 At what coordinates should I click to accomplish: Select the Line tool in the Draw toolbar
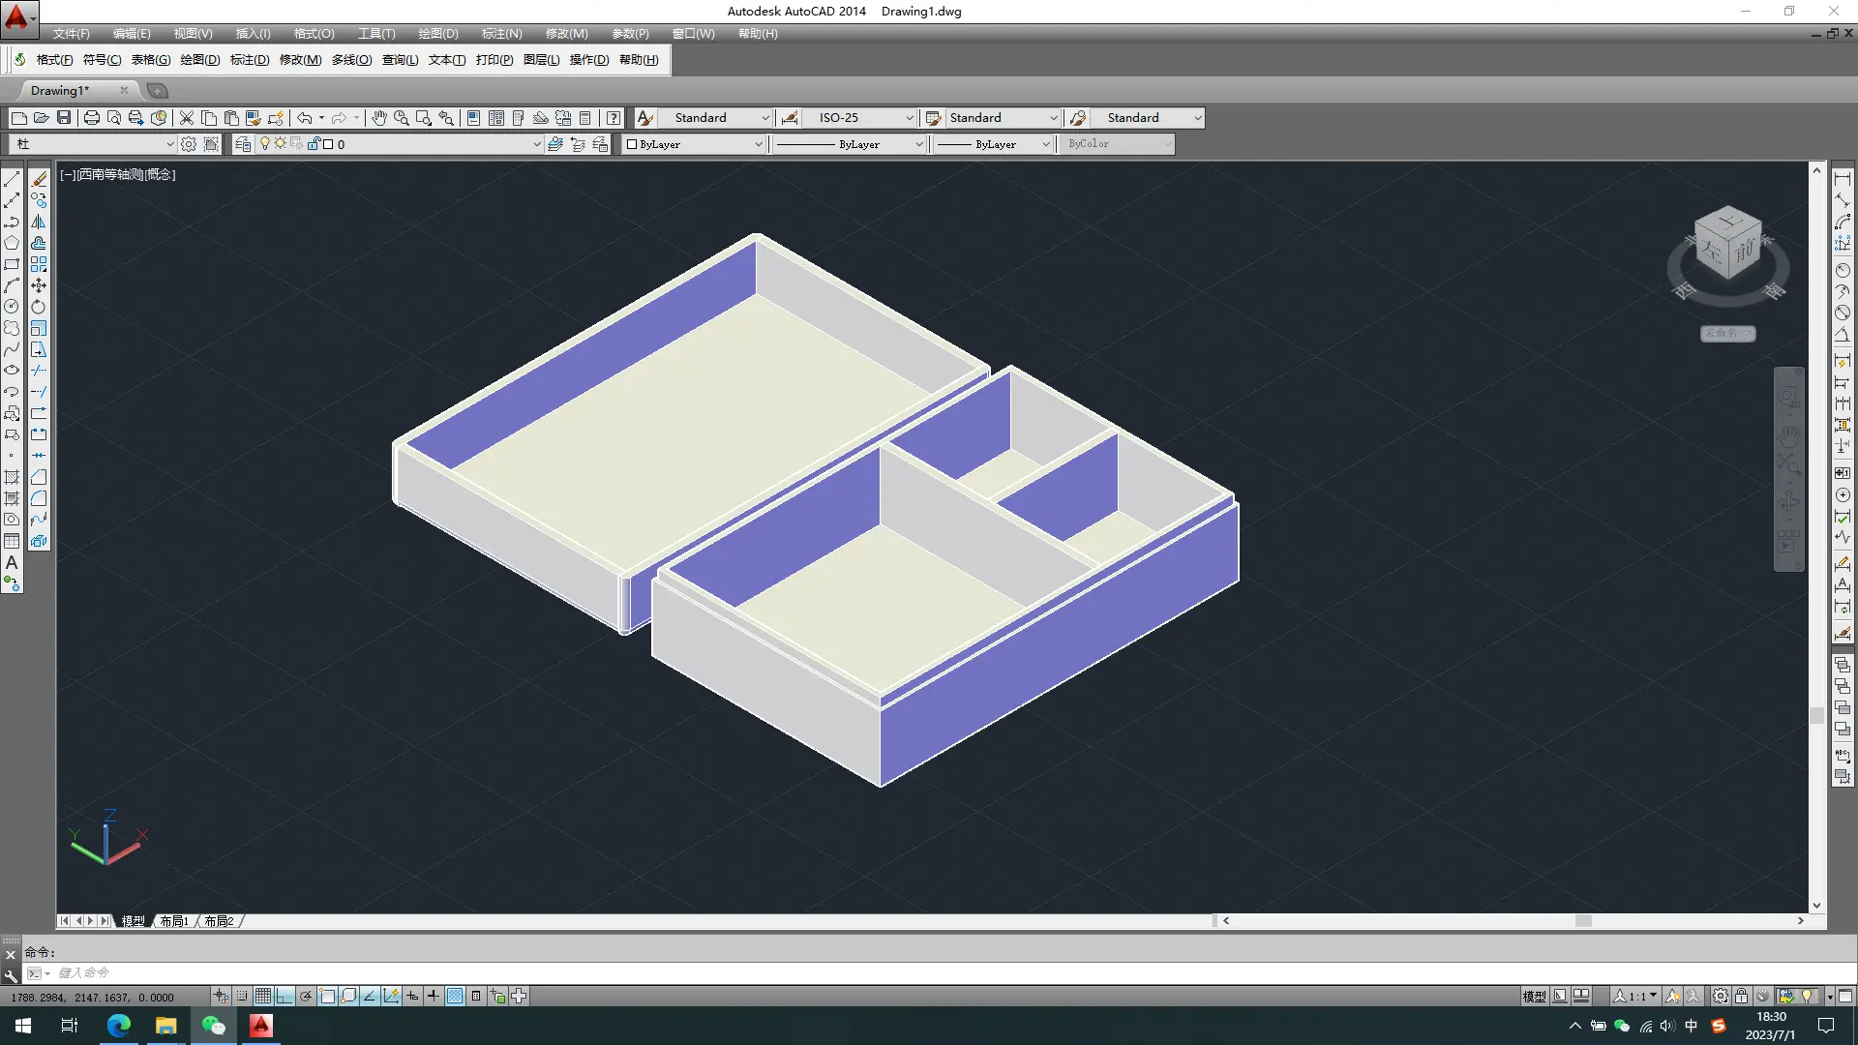pos(12,179)
